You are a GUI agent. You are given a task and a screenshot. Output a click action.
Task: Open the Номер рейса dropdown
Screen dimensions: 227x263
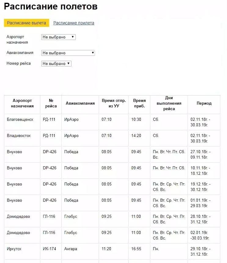pos(56,63)
